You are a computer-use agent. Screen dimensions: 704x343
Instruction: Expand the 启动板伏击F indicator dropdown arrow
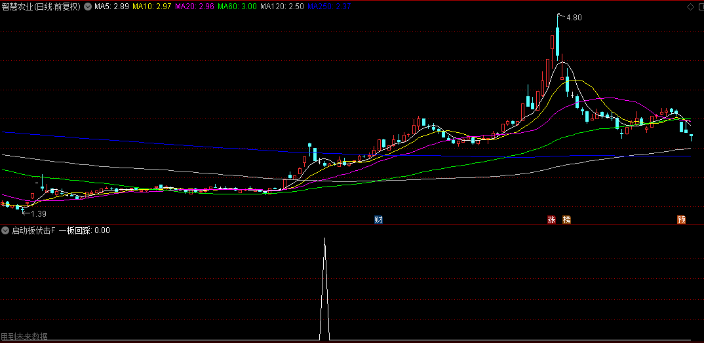tap(5, 230)
